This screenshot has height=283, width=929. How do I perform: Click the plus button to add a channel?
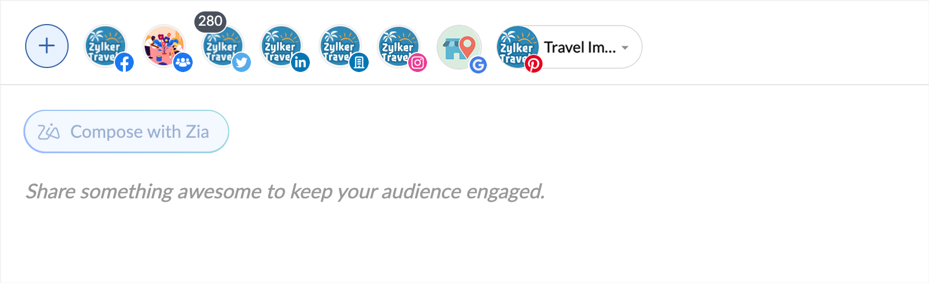tap(47, 46)
